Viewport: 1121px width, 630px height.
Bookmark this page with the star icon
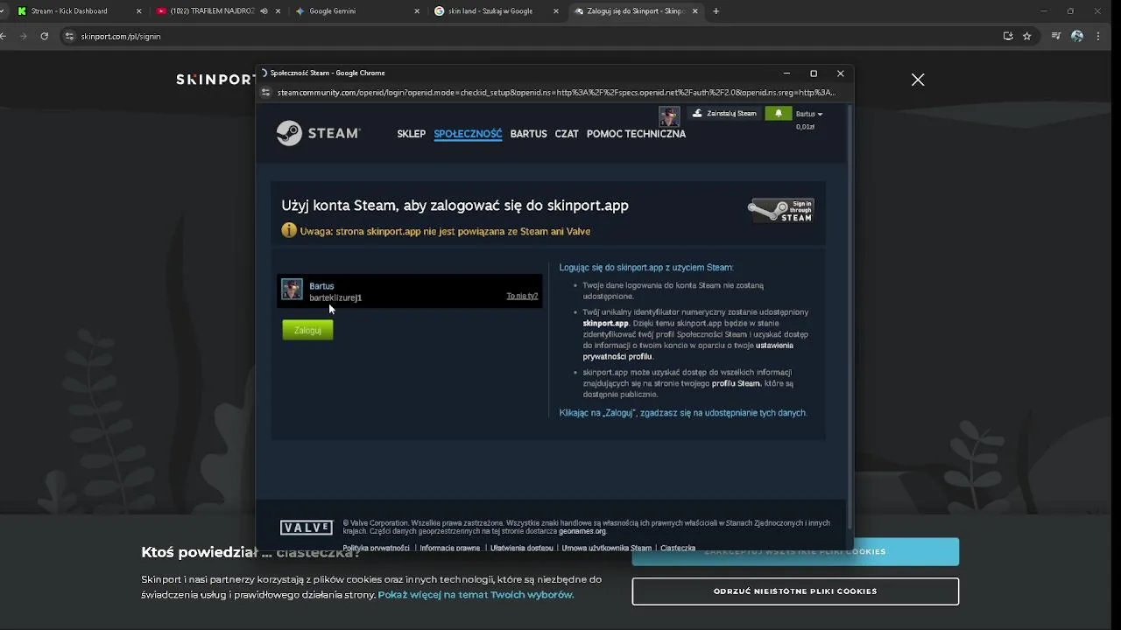click(1026, 36)
